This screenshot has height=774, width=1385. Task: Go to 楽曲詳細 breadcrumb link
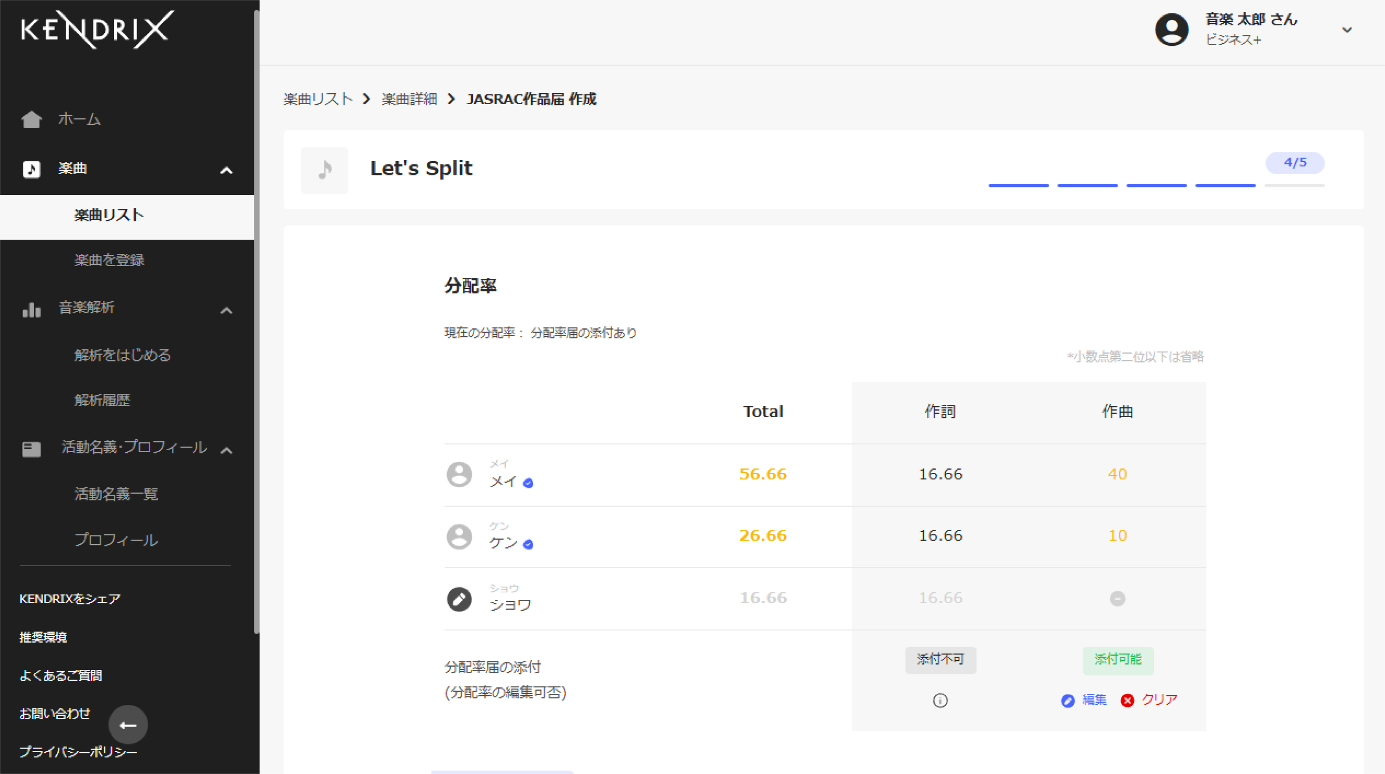[409, 99]
